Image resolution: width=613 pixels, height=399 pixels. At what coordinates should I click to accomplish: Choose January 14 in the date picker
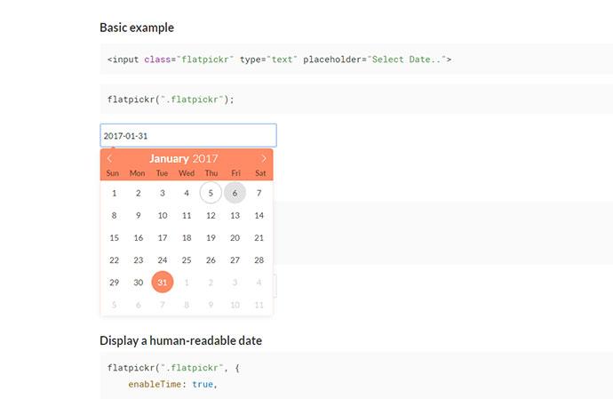tap(259, 215)
